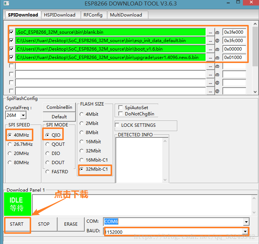This screenshot has height=244, width=259.
Task: Uncheck the esp_init_data_default.bin checkbox
Action: pos(11,40)
